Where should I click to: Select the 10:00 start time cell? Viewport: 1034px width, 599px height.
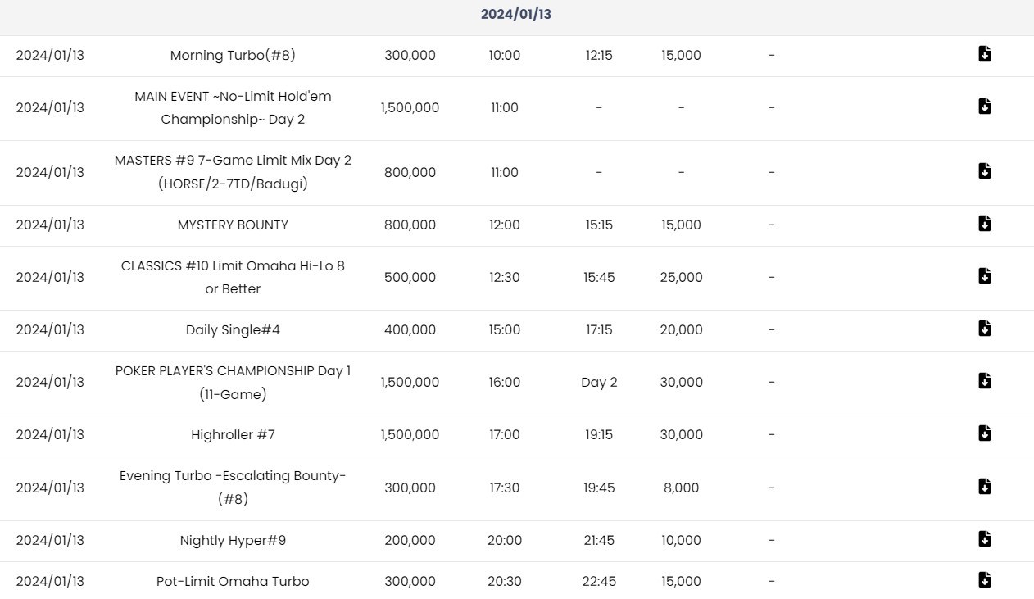click(x=505, y=55)
